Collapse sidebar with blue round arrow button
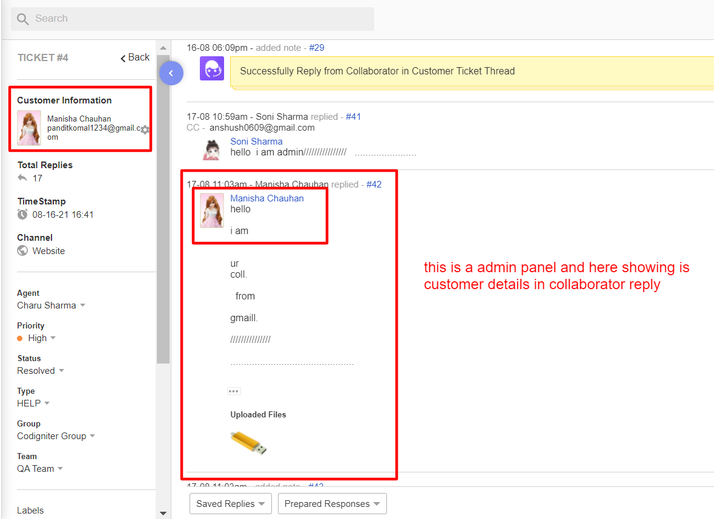 point(171,73)
